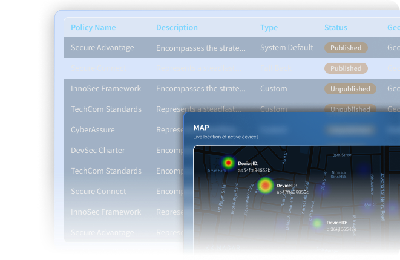
Task: Click Unpublished badge in InnoSec Framework row
Action: click(350, 89)
